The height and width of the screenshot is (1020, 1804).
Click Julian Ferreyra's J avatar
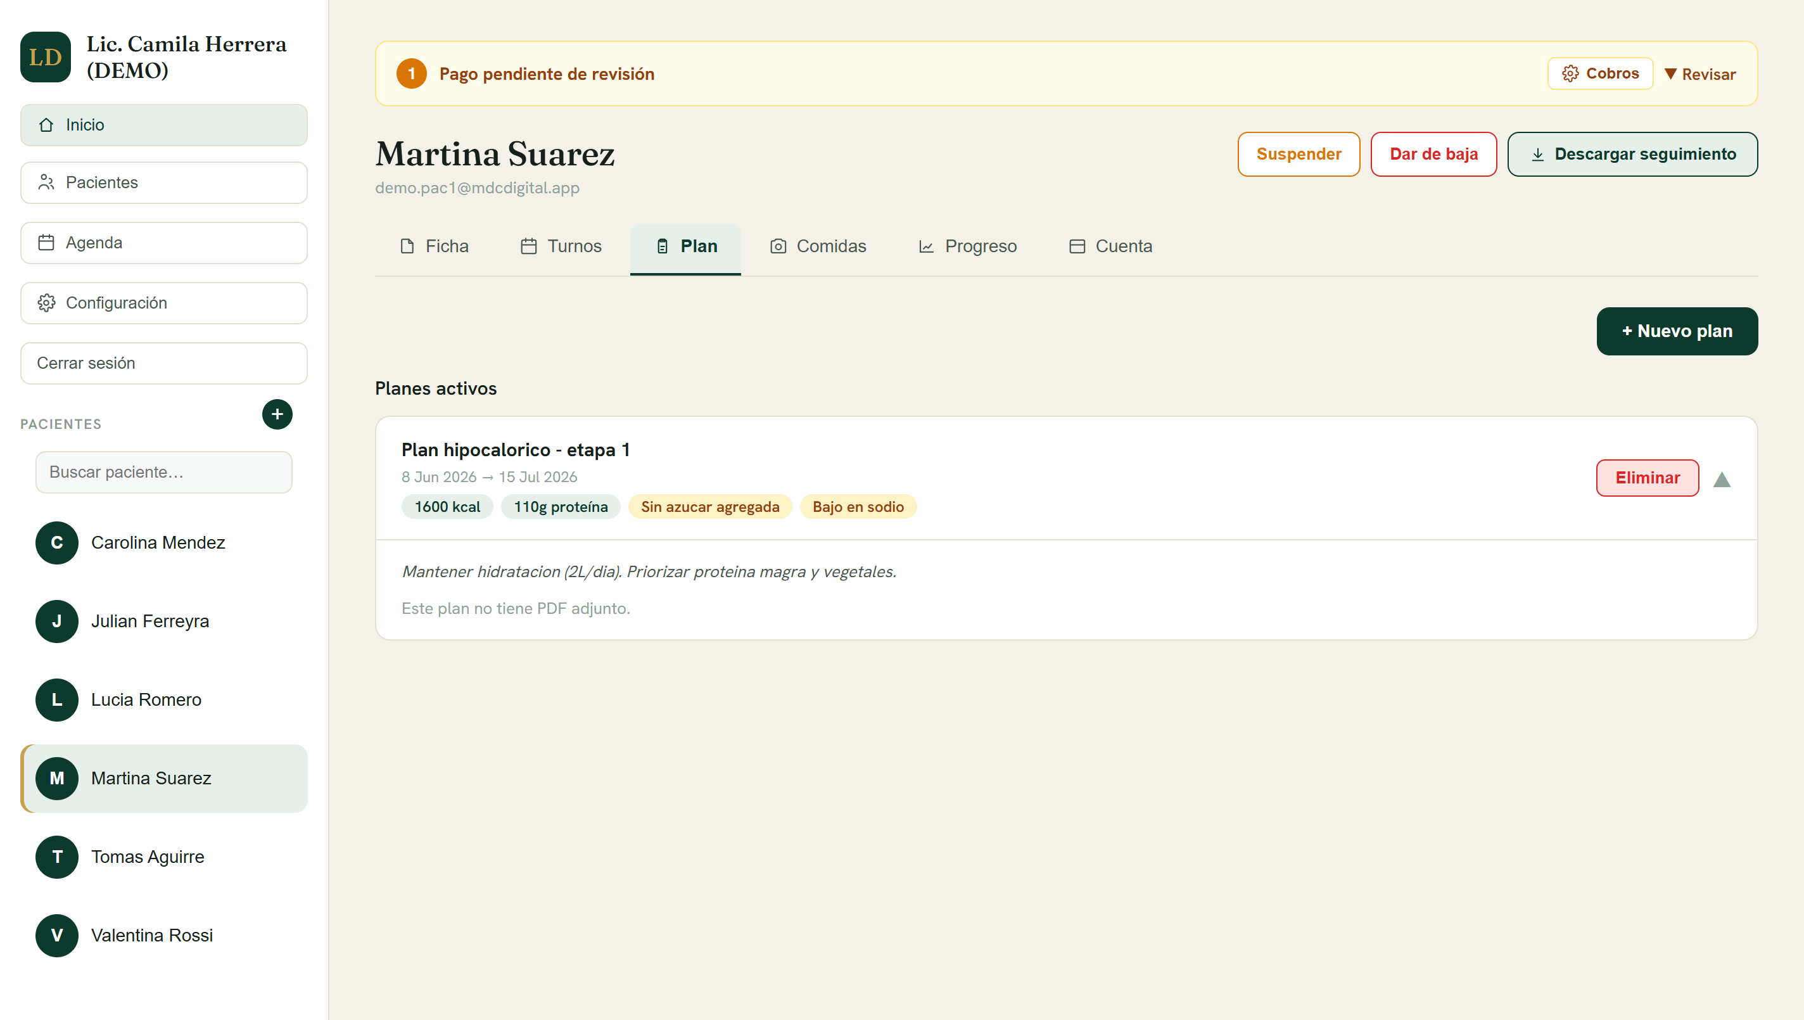(57, 621)
